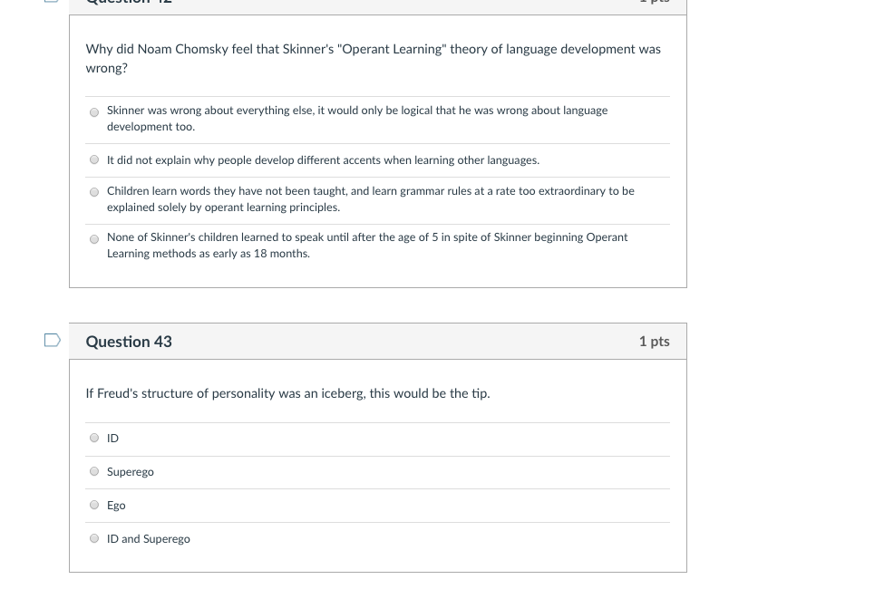Image resolution: width=894 pixels, height=589 pixels.
Task: Choose the standalone 'Superego' radio button
Action: point(94,472)
